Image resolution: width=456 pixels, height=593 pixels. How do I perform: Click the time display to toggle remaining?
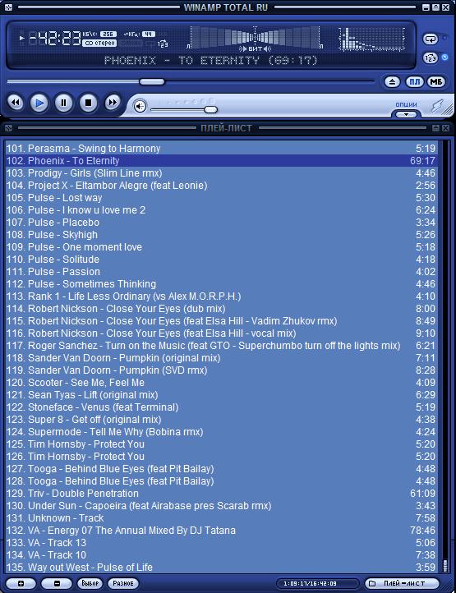55,39
